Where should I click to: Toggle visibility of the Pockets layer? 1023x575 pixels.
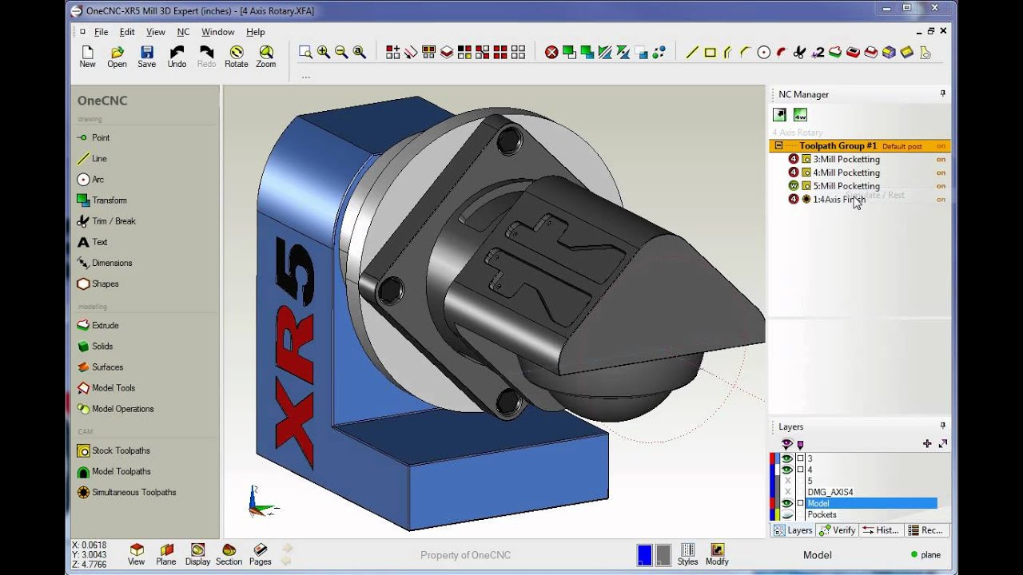coord(787,514)
